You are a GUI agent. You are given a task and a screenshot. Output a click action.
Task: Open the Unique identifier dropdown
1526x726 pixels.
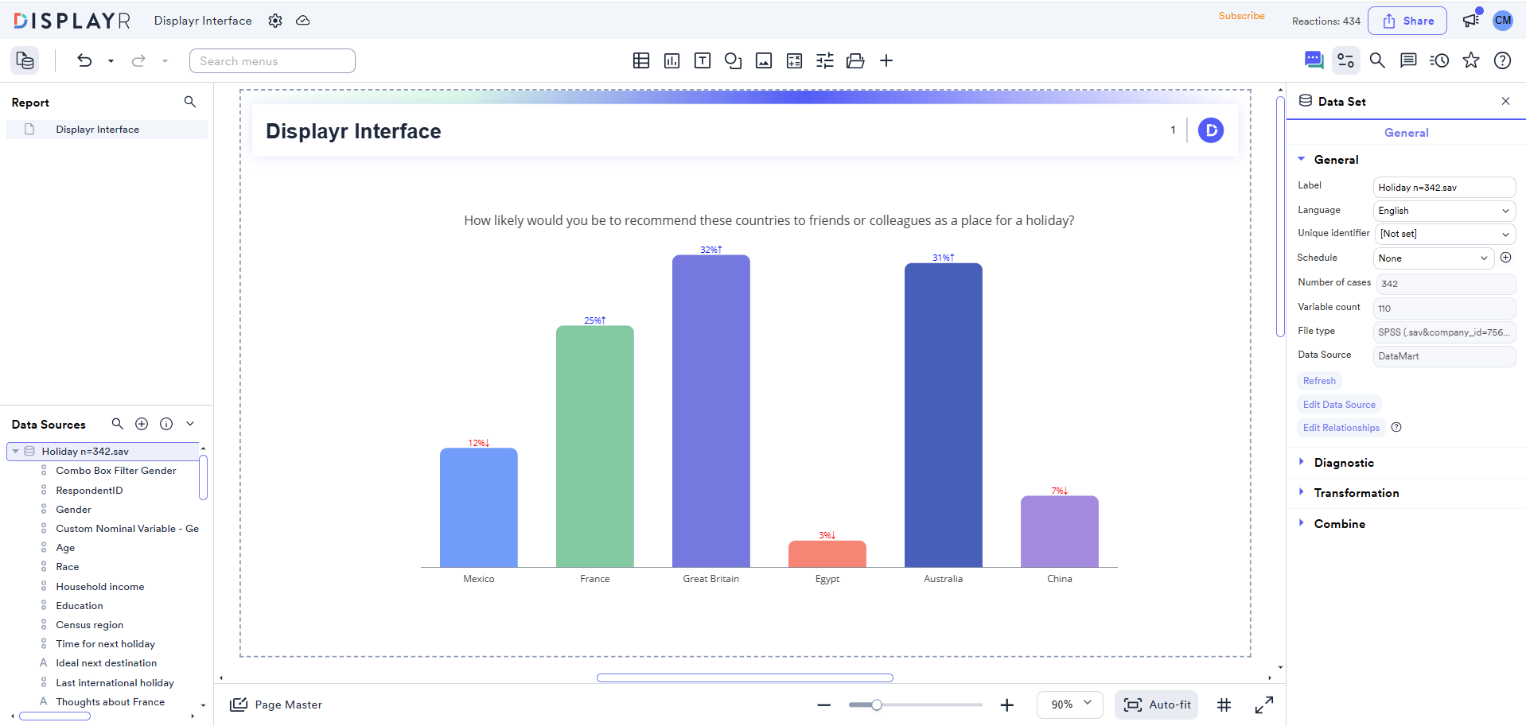click(x=1445, y=234)
